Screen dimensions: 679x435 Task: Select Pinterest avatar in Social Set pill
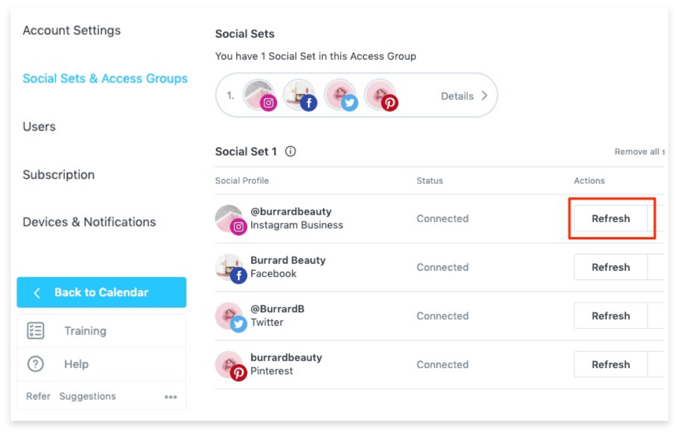coord(381,95)
